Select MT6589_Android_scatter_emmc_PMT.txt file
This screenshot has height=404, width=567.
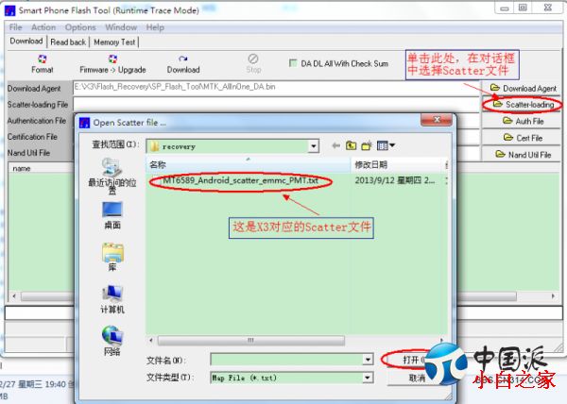(240, 180)
